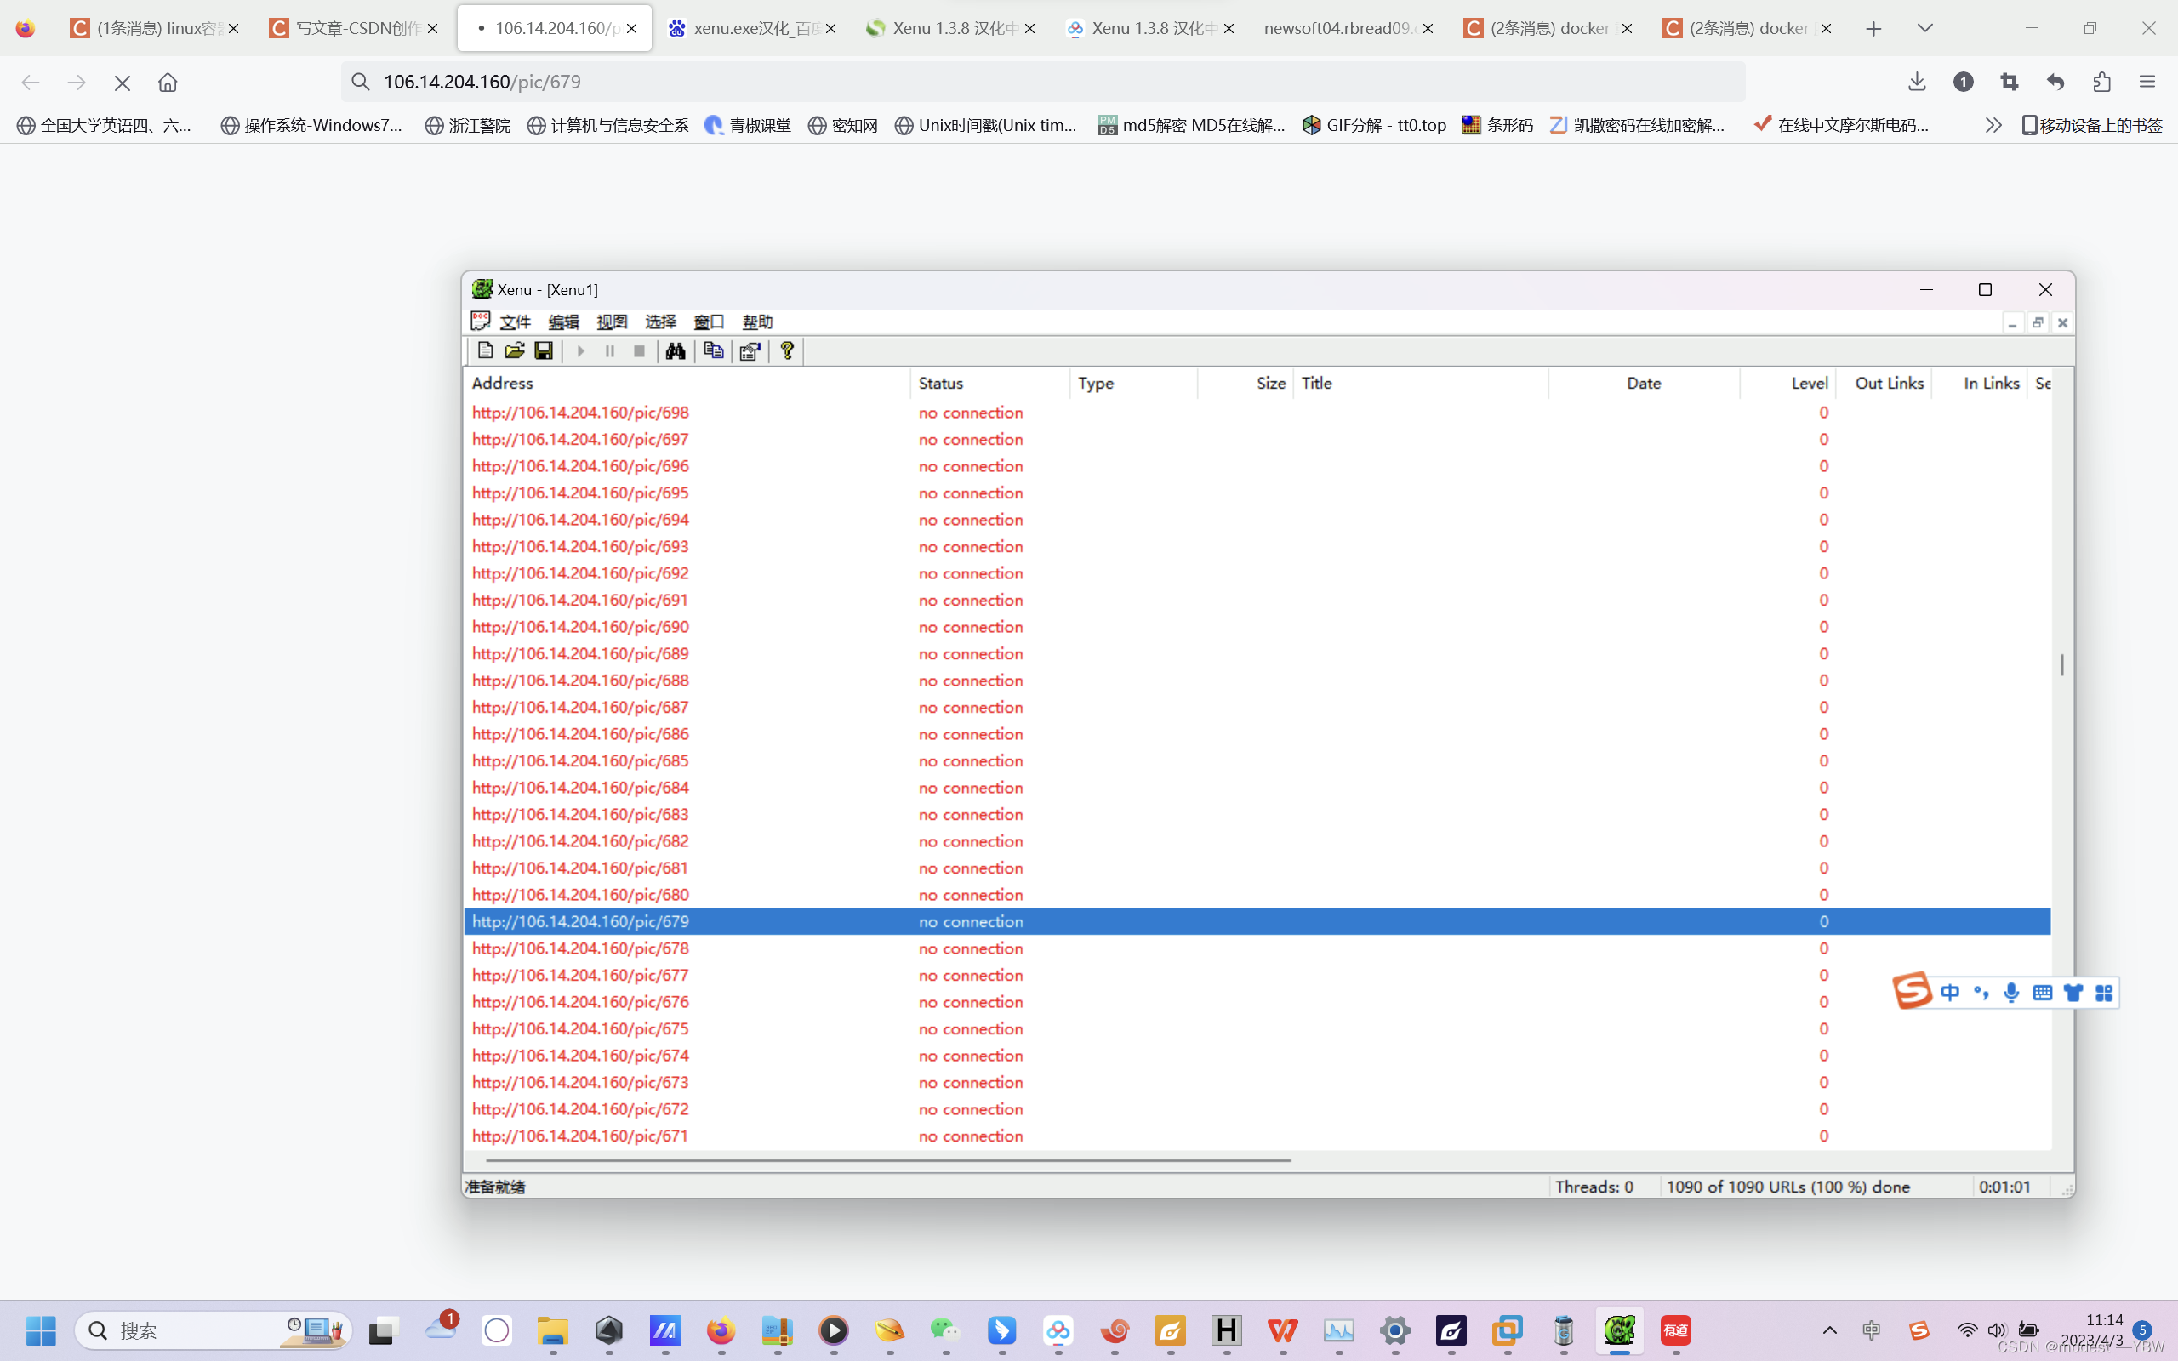Open the Properties icon in Xenu toolbar
2178x1361 pixels.
pos(750,351)
